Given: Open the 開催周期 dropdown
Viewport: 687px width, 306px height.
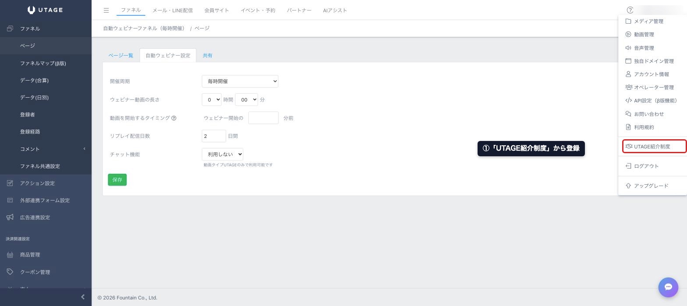Looking at the screenshot, I should pyautogui.click(x=240, y=81).
